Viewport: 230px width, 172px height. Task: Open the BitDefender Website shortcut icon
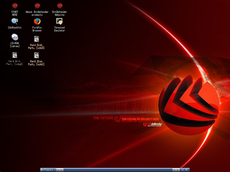coord(60,6)
